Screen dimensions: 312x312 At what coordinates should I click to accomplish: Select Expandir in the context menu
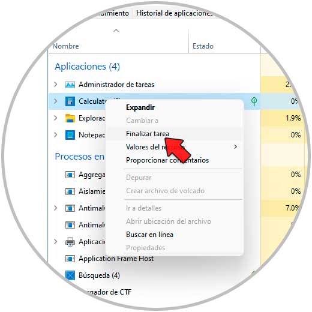point(140,107)
